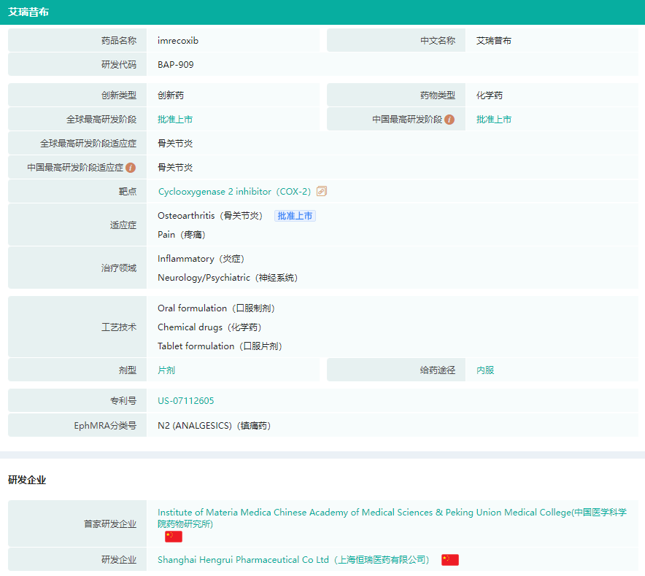
Task: Click info icon beside 中国最高研发阶段 label
Action: 449,120
